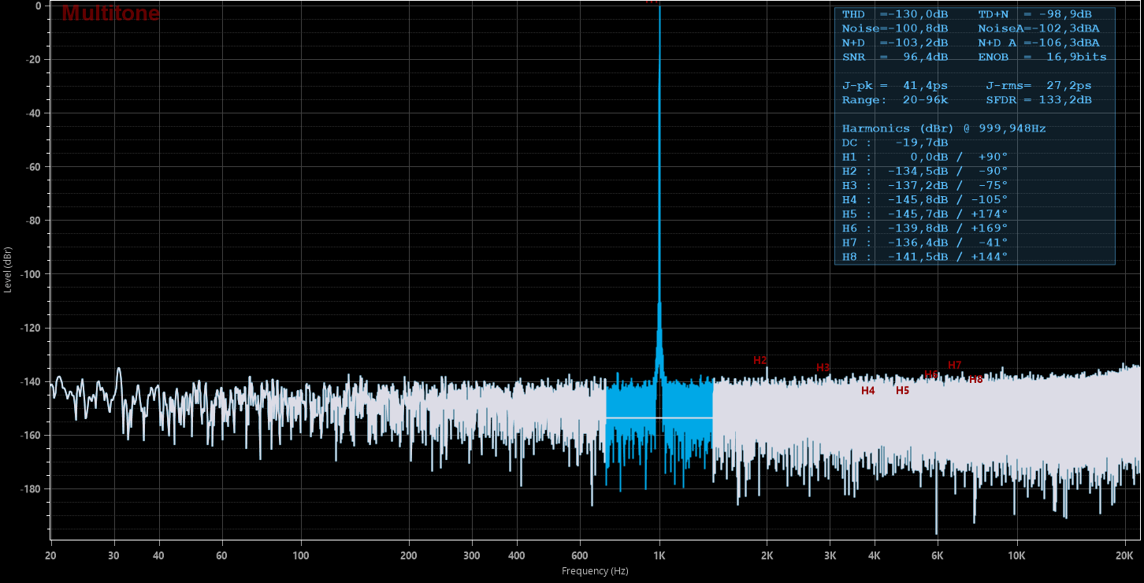Select the H4 marker on the spectrum plot
The height and width of the screenshot is (583, 1144).
[867, 391]
